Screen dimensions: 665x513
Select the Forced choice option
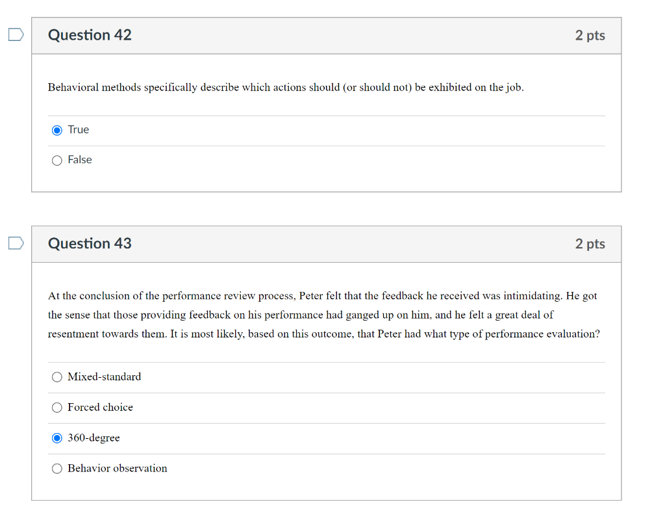coord(57,408)
